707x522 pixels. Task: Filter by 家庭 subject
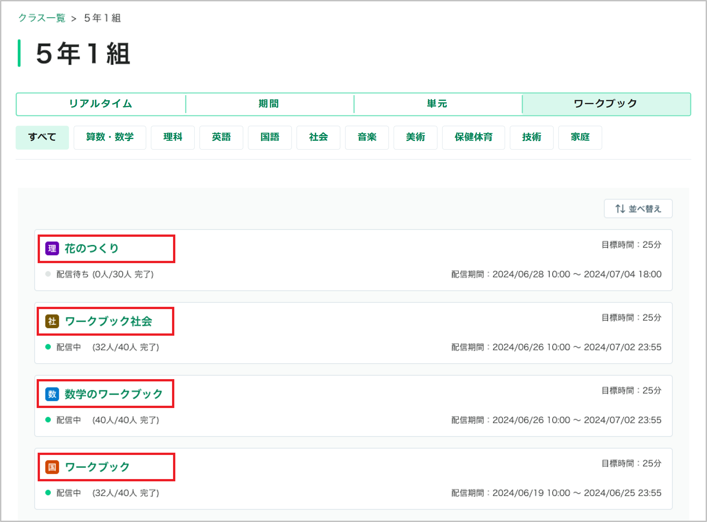pyautogui.click(x=580, y=137)
